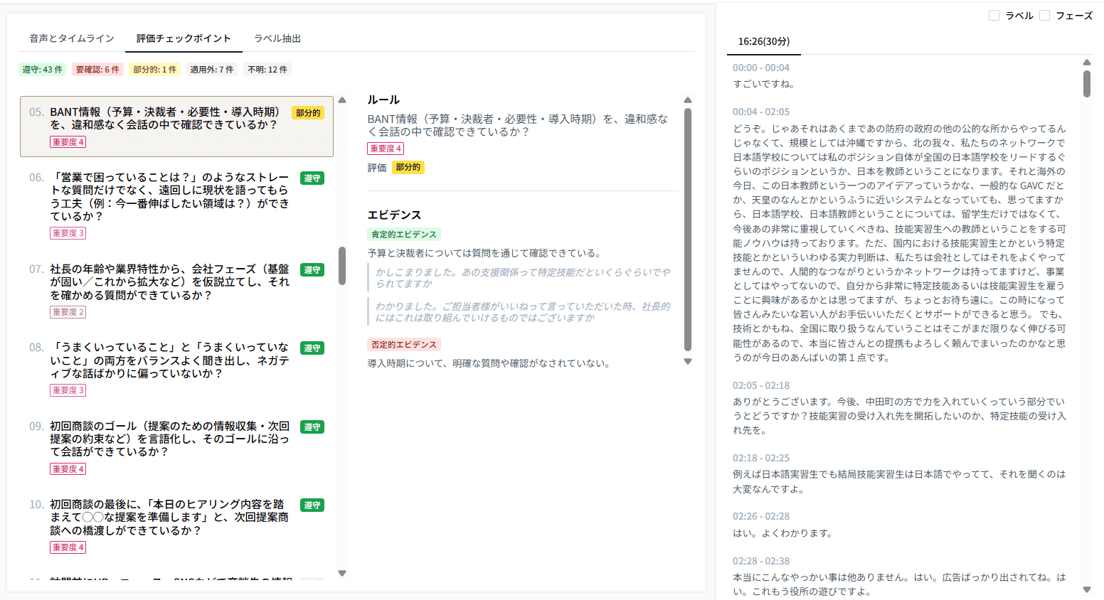Select the 16:26(30分) session tab
Image resolution: width=1104 pixels, height=600 pixels.
point(763,43)
